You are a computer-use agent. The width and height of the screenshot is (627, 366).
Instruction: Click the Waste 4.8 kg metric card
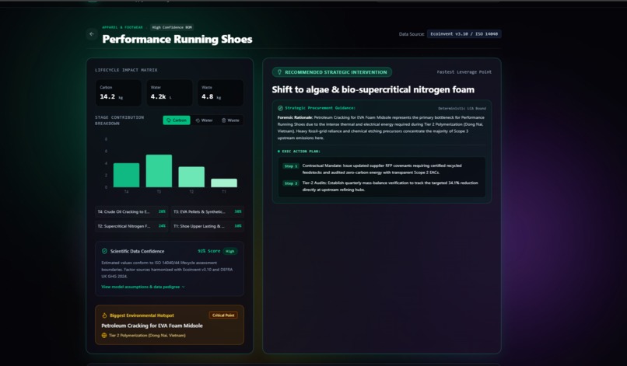220,92
